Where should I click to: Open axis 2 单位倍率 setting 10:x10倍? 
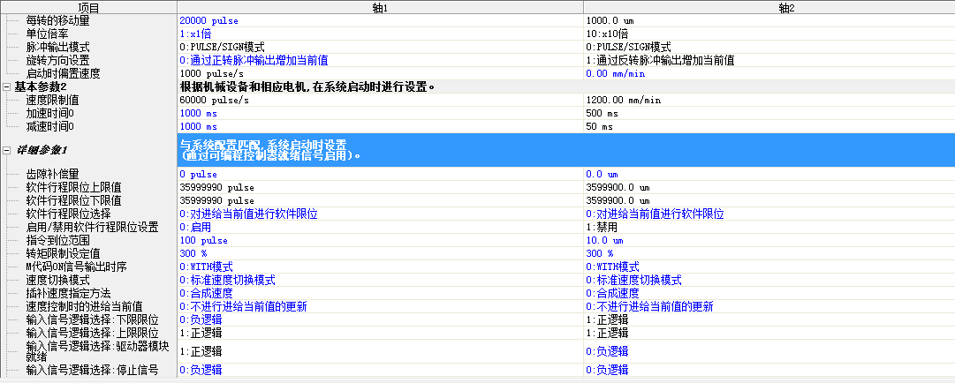(x=769, y=33)
